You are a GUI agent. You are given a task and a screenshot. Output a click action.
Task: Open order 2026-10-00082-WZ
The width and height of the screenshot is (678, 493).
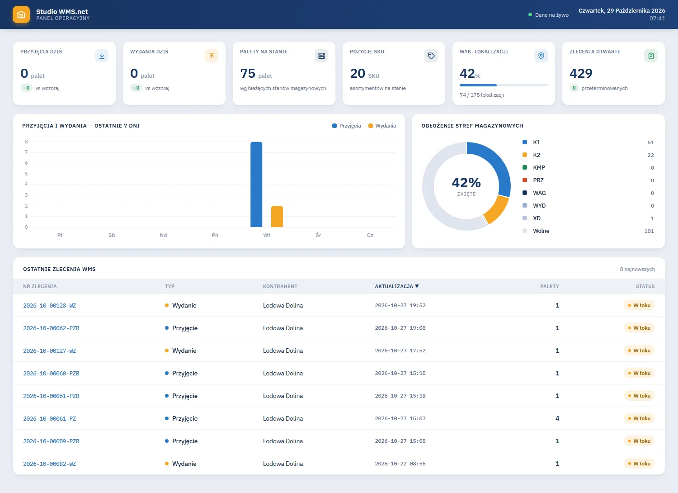point(50,464)
